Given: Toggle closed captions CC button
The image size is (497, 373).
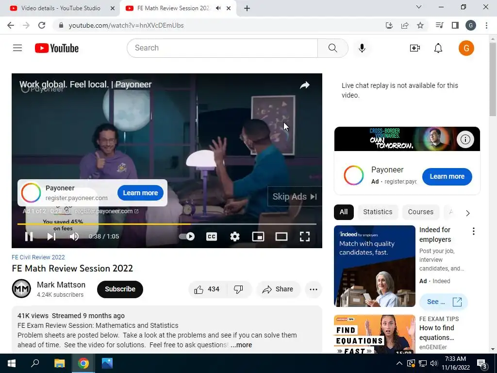Looking at the screenshot, I should pos(212,237).
